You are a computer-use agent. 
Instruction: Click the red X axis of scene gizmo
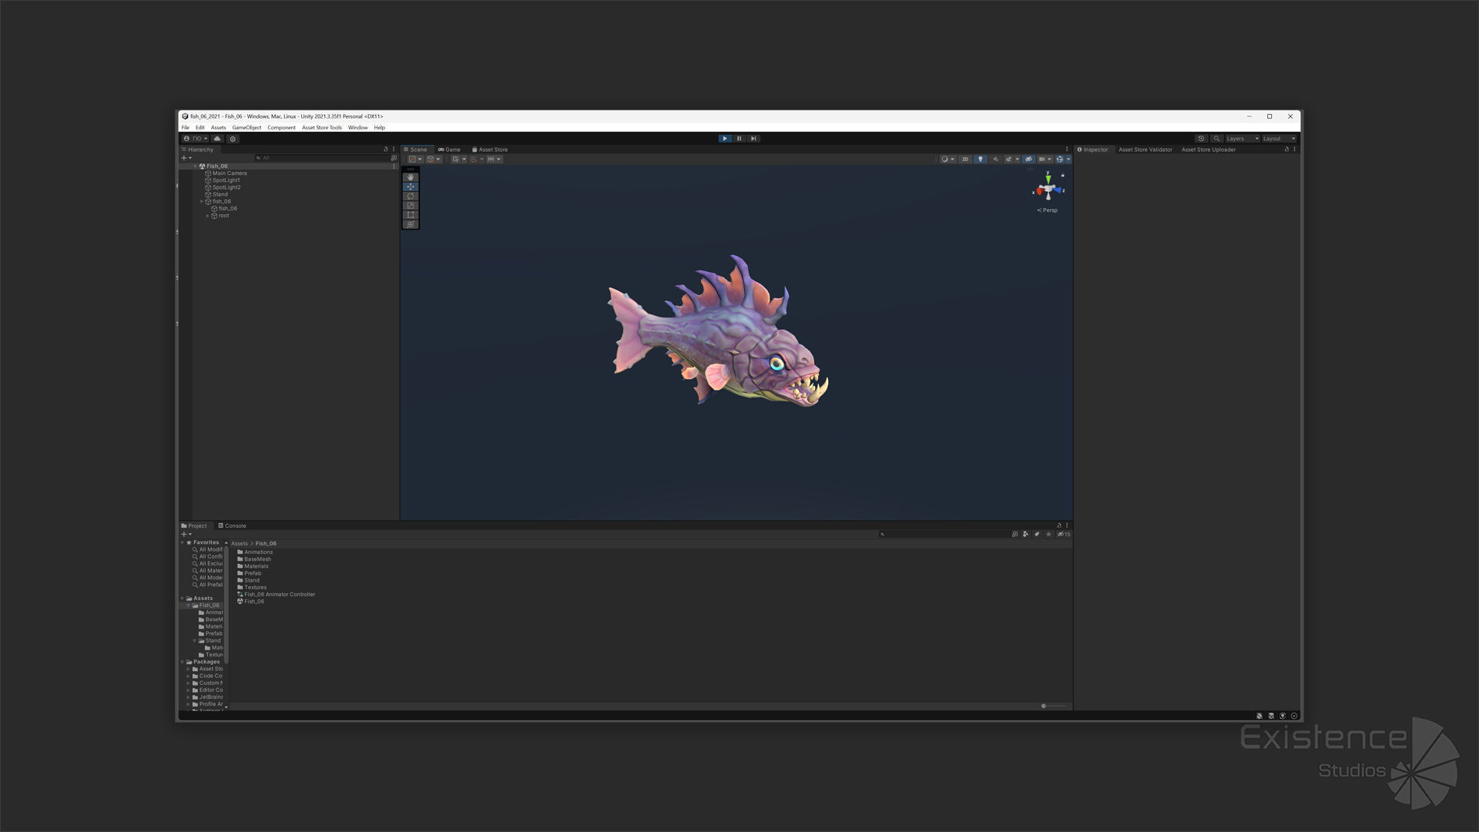pos(1039,191)
